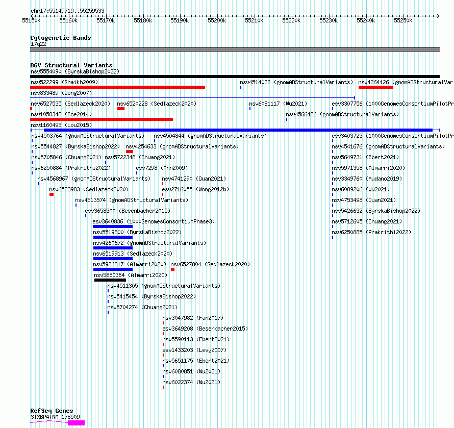Image resolution: width=454 pixels, height=428 pixels.
Task: Click esv2716055 (Wong2012b) label
Action: coord(195,189)
